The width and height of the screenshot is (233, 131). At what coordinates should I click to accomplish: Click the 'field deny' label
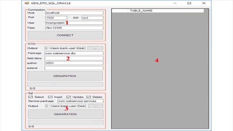pos(35,58)
